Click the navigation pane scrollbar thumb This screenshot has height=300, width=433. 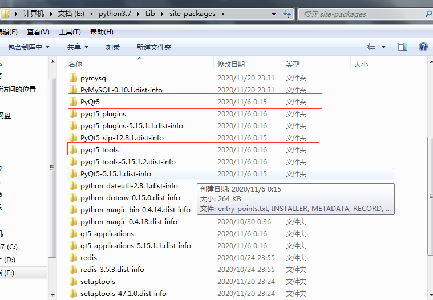point(52,168)
